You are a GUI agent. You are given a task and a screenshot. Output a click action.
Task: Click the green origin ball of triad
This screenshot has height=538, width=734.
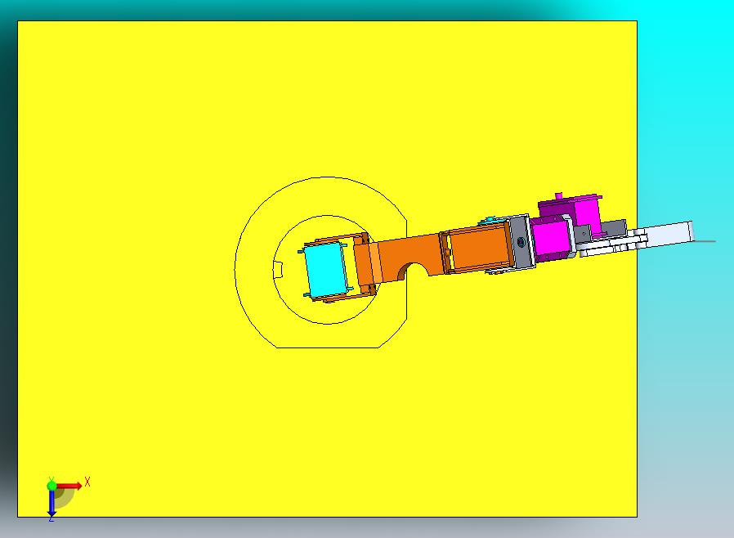(x=51, y=486)
